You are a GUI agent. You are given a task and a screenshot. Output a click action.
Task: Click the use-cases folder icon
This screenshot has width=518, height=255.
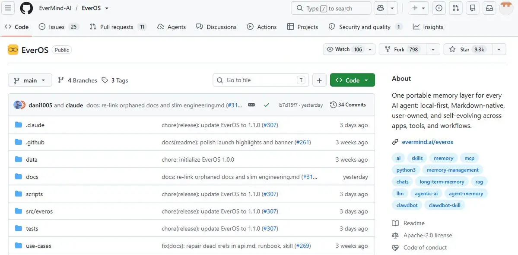(19, 245)
